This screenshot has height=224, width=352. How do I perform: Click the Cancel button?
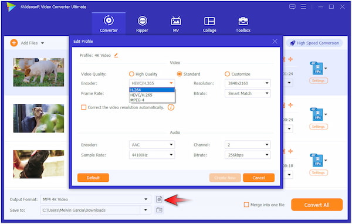point(259,178)
